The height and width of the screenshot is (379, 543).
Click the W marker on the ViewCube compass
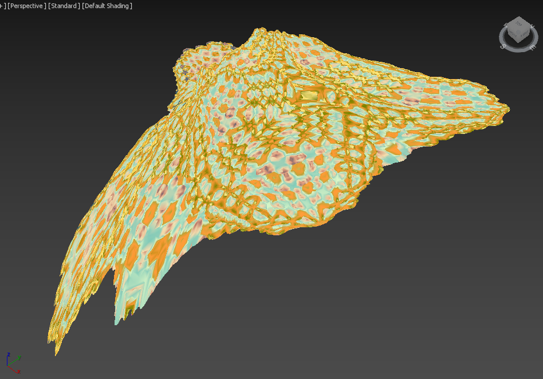click(x=505, y=25)
